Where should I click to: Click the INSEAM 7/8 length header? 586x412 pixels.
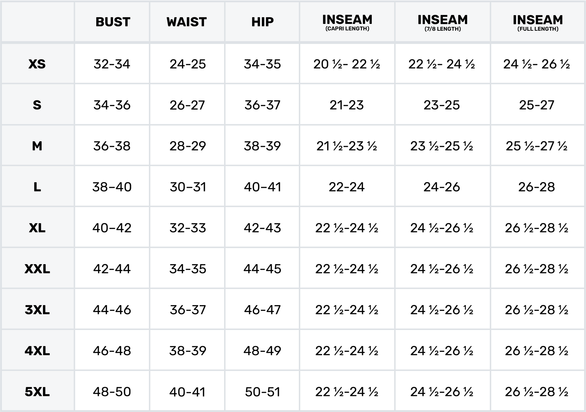[442, 22]
